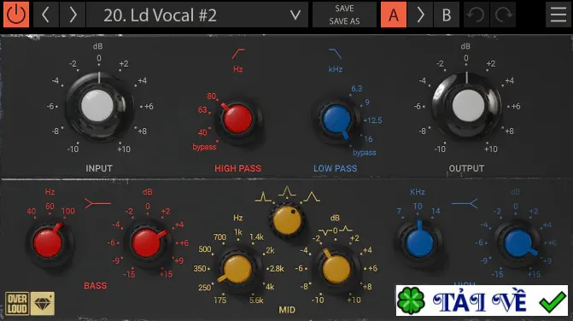
Task: Toggle the plugin power bypass button
Action: [x=16, y=15]
